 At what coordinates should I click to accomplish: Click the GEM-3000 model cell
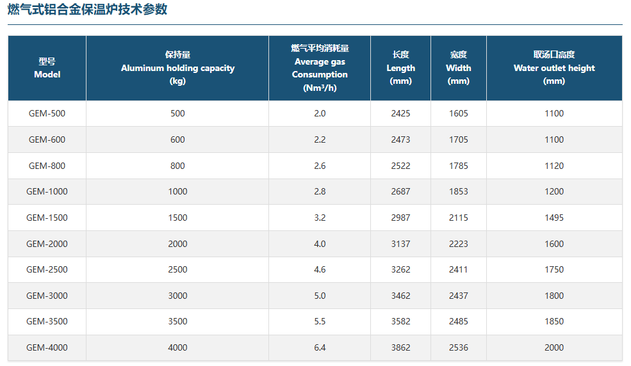tap(47, 296)
